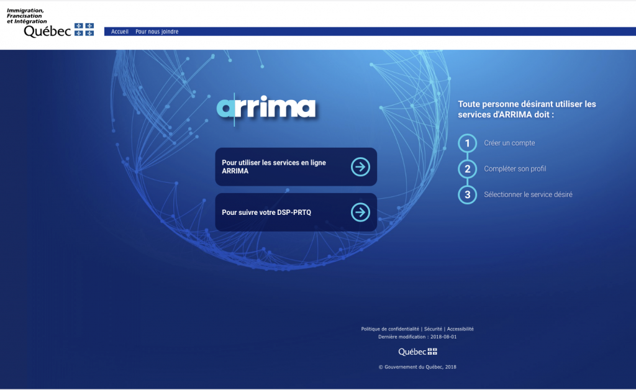Viewport: 636px width, 390px height.
Task: Select 'Pour suivre votre DSP-PRTQ' button text
Action: [266, 212]
